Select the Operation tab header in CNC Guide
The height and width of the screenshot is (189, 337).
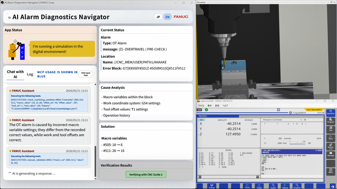coord(218,116)
